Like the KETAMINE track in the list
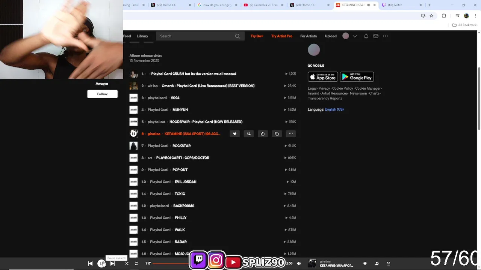The height and width of the screenshot is (270, 481). click(x=234, y=133)
